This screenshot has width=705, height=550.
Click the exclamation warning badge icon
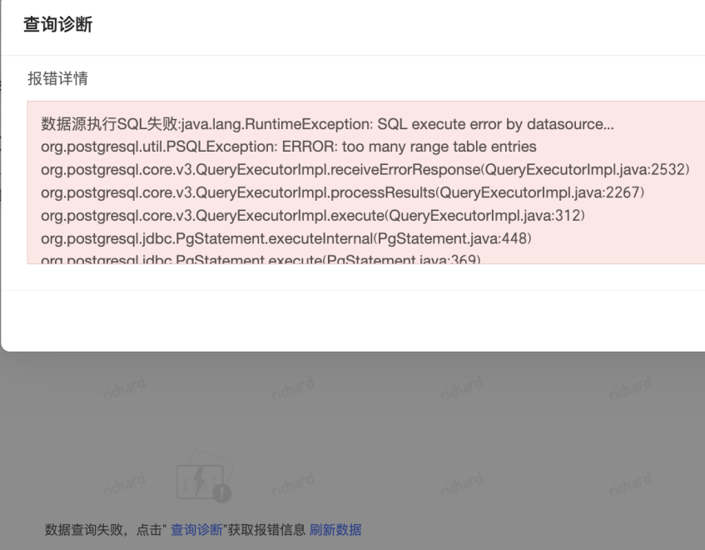(222, 492)
